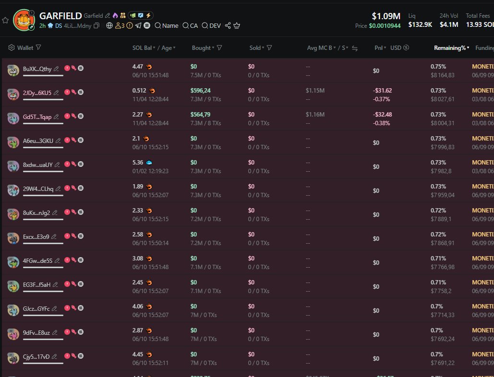The image size is (494, 377).
Task: Click the -$31.62 Pnl value
Action: pos(382,91)
